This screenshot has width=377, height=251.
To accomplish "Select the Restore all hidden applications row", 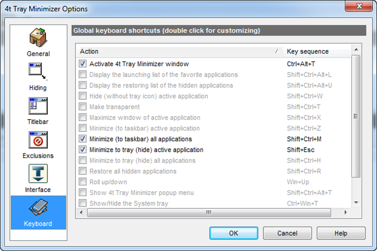I will [x=133, y=171].
